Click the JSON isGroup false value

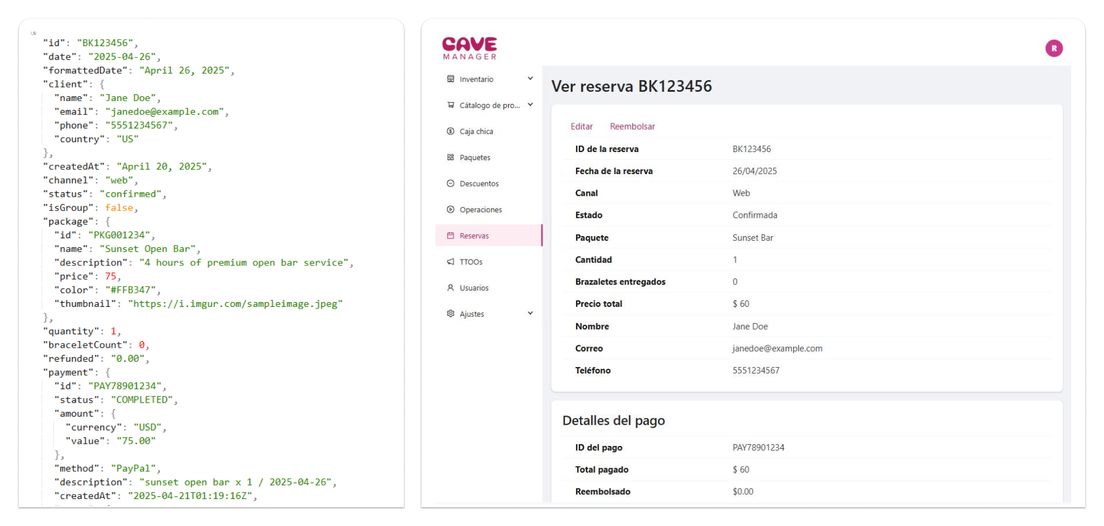119,208
